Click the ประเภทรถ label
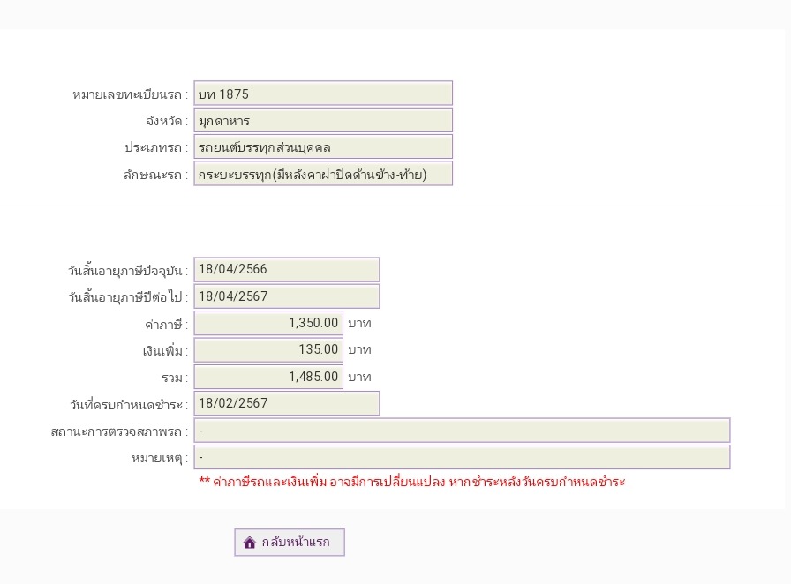791x584 pixels. (156, 148)
